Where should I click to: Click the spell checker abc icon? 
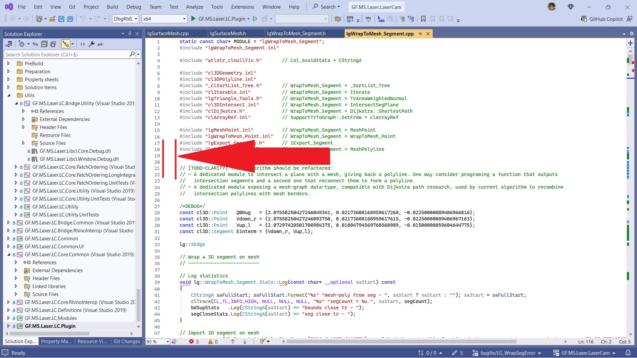pyautogui.click(x=368, y=19)
